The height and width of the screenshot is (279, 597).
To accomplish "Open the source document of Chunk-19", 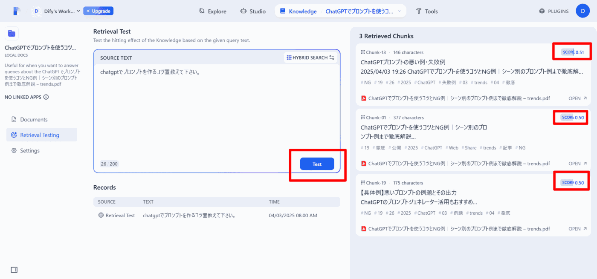I will [577, 229].
